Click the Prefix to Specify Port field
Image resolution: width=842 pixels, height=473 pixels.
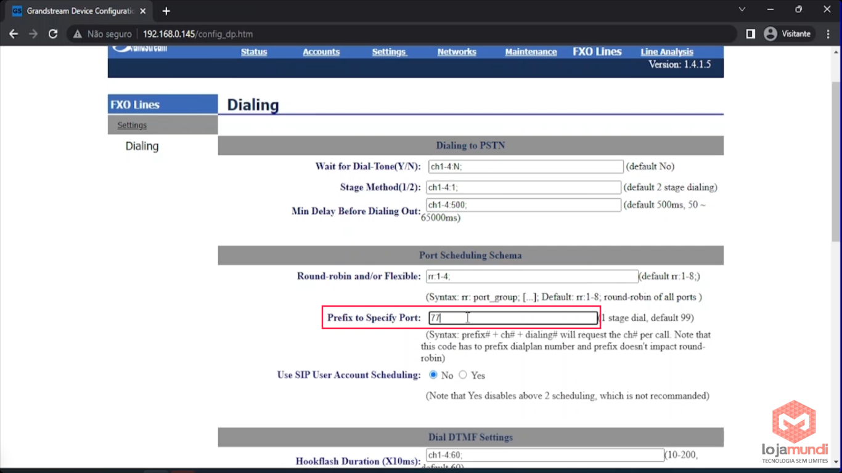[x=513, y=318]
